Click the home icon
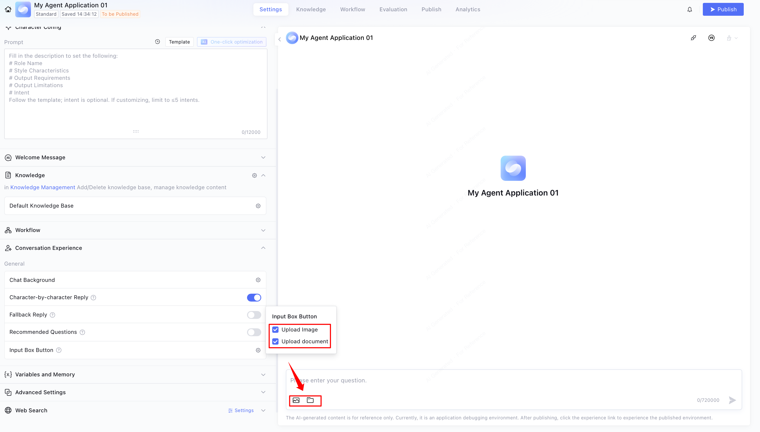 [x=8, y=9]
